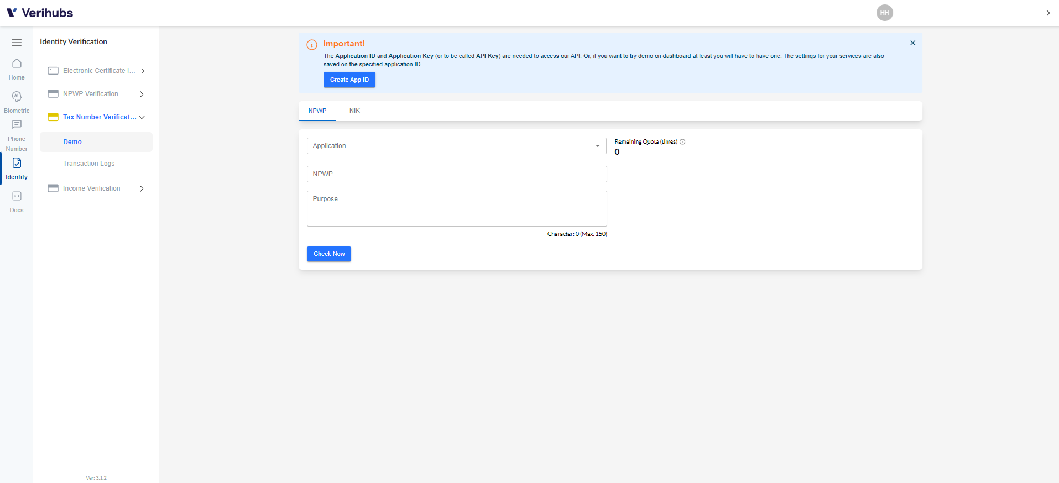
Task: Click the HH user avatar
Action: [x=885, y=13]
